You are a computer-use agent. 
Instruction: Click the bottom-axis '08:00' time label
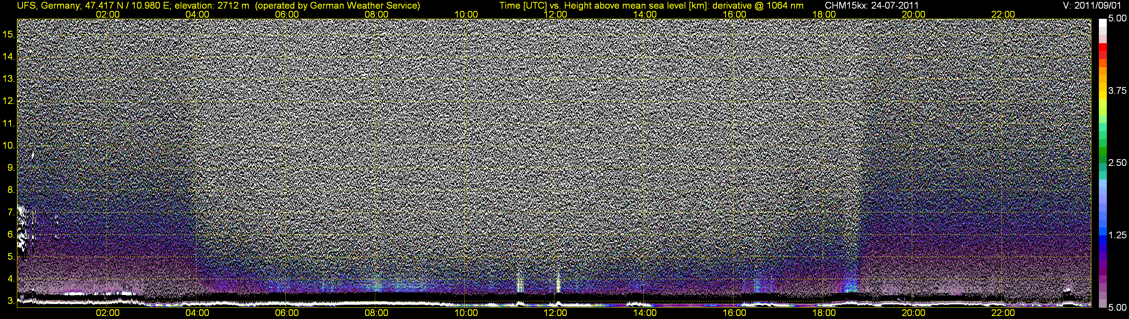coord(376,313)
